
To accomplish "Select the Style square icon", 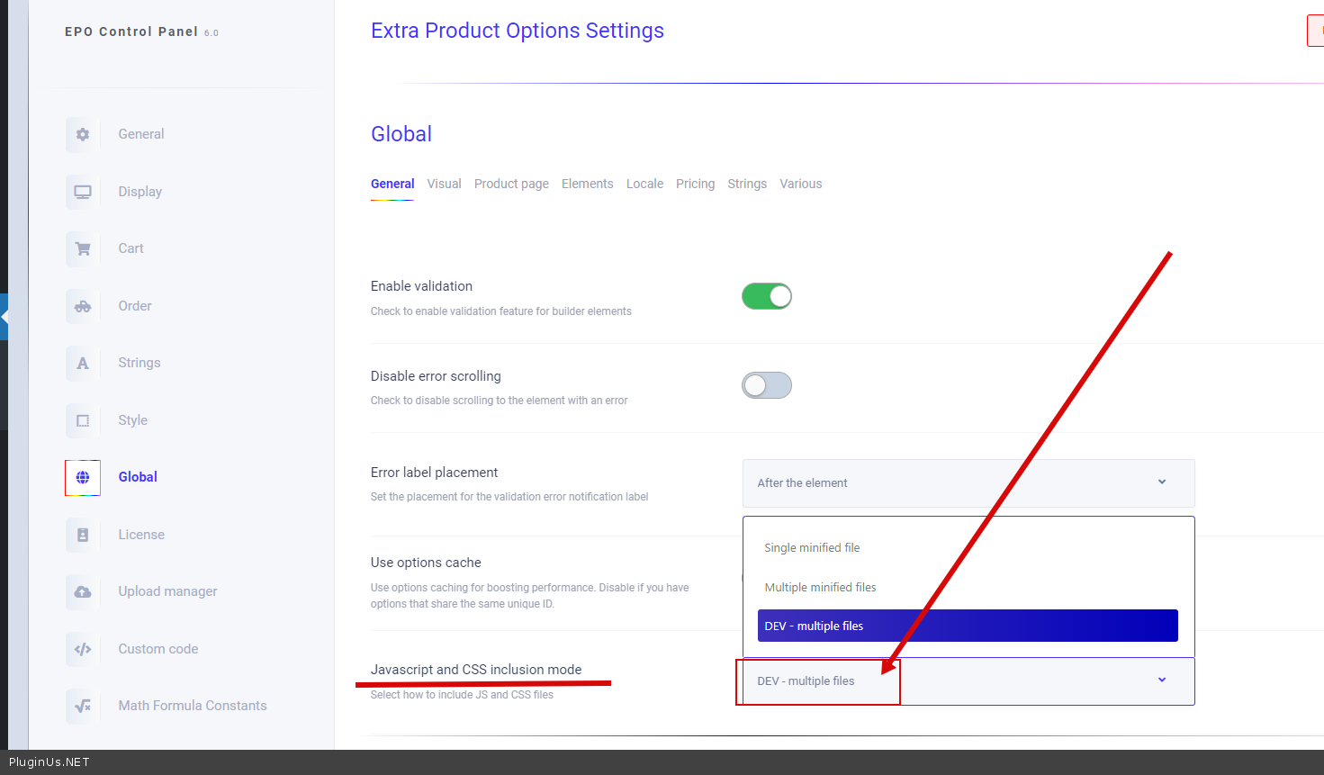I will (x=83, y=420).
